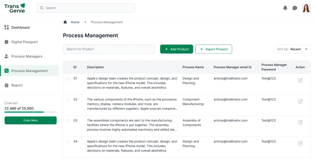Click the magnifier icon in top search
315x161 pixels.
[42, 8]
